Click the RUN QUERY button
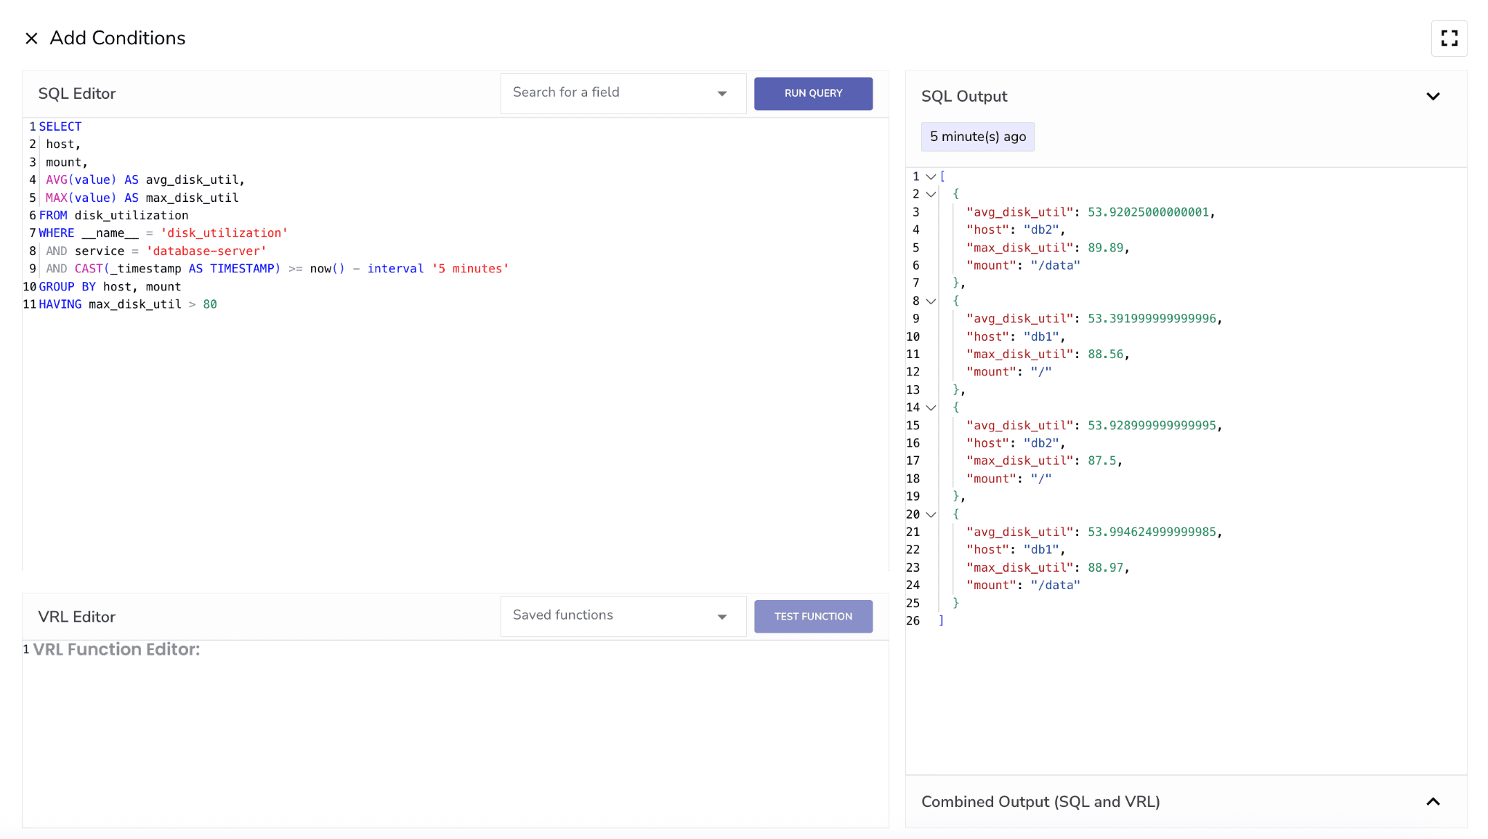Screen dimensions: 1488x839 click(813, 94)
